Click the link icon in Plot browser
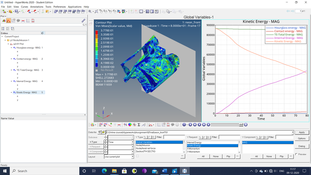This screenshot has width=311, height=175. click(83, 21)
